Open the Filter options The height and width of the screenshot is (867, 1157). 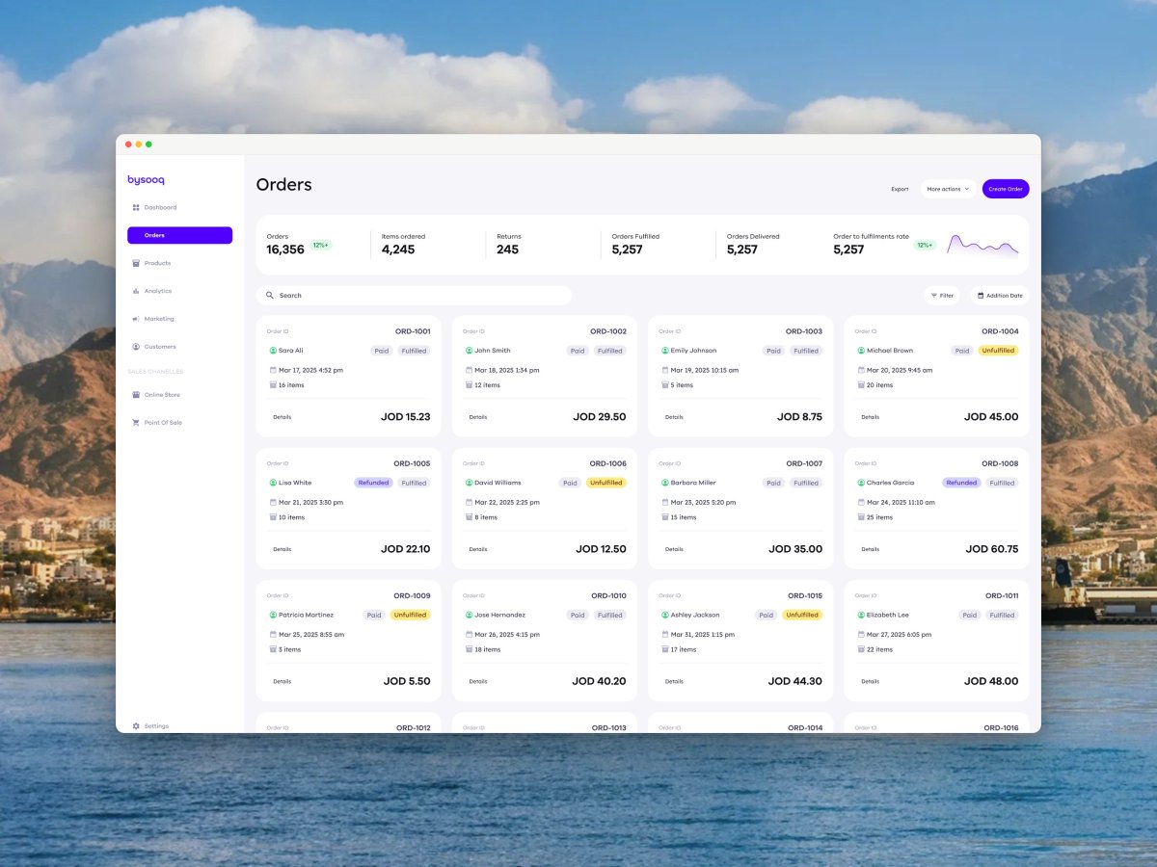click(x=942, y=296)
